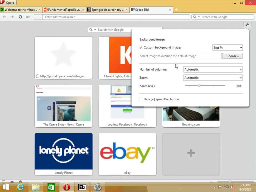256x192 pixels.
Task: Close the Speed Dial configuration via wrench icon
Action: coord(247,25)
